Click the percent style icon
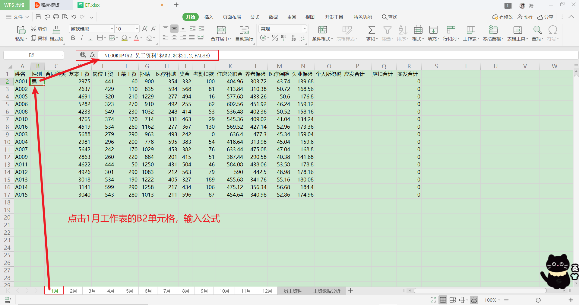579x305 pixels. coord(275,38)
